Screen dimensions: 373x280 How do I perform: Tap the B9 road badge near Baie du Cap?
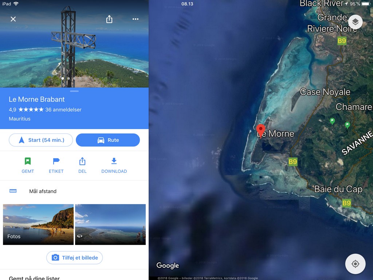click(x=346, y=203)
